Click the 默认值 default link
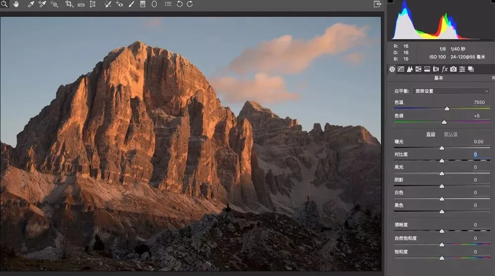The image size is (495, 276). 450,134
